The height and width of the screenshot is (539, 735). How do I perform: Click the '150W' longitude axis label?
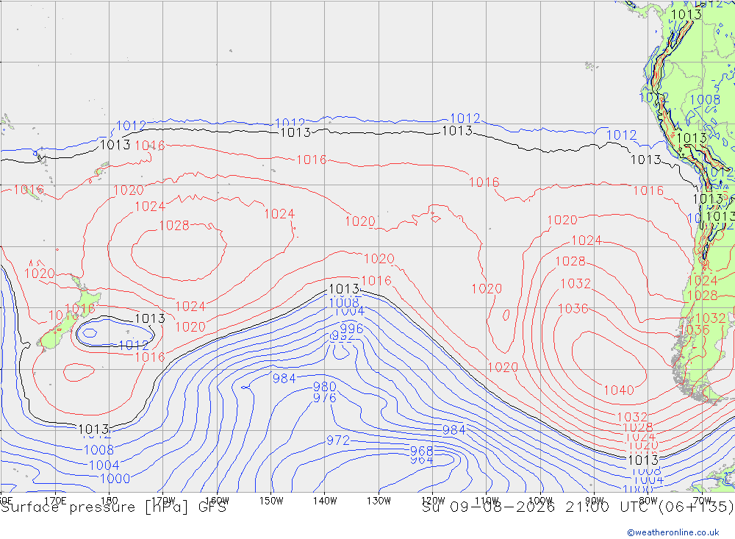271,501
